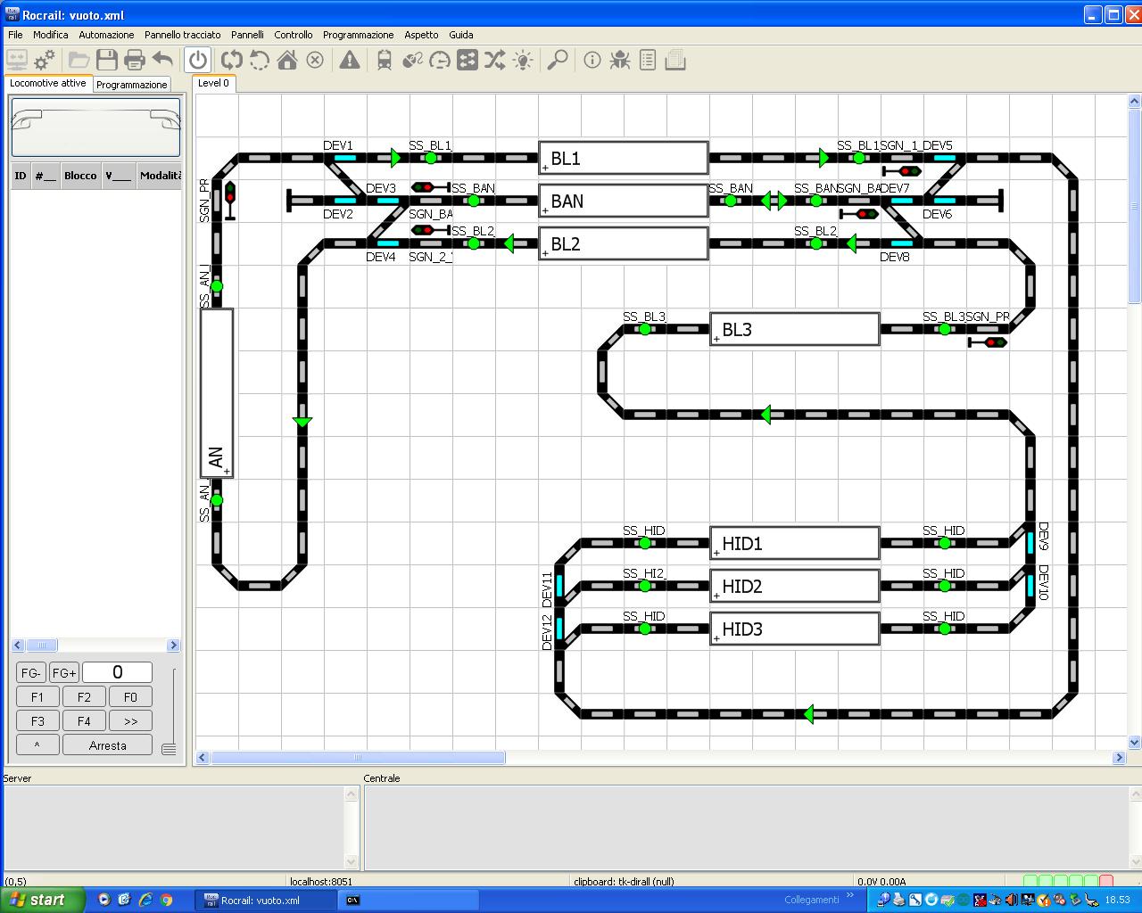Activate the F1 function button

37,697
